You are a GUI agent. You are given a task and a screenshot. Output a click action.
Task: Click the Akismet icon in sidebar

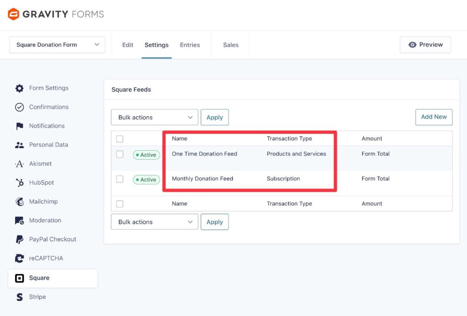click(x=19, y=164)
